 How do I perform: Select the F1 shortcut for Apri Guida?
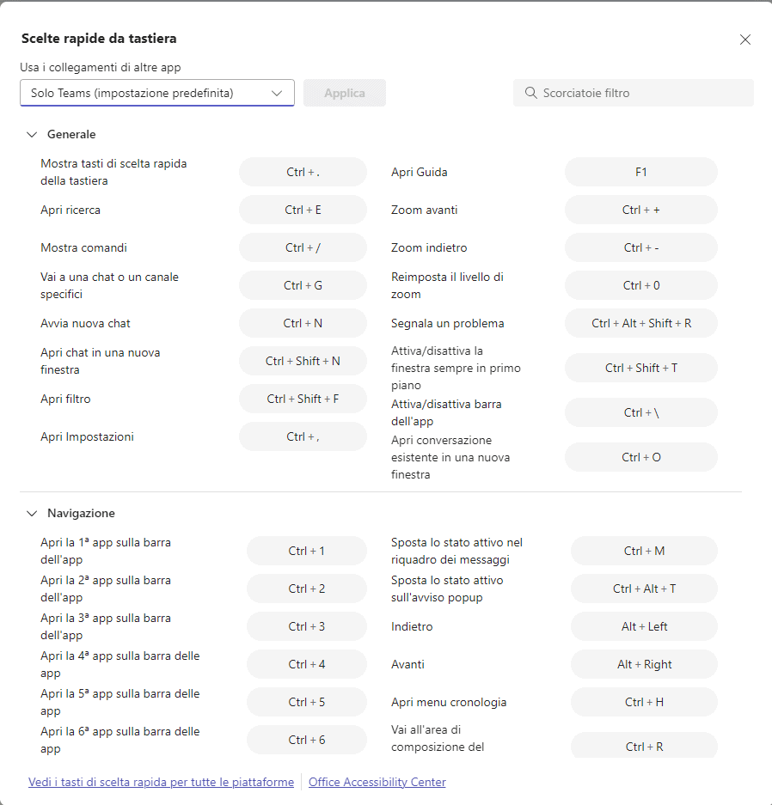[641, 172]
